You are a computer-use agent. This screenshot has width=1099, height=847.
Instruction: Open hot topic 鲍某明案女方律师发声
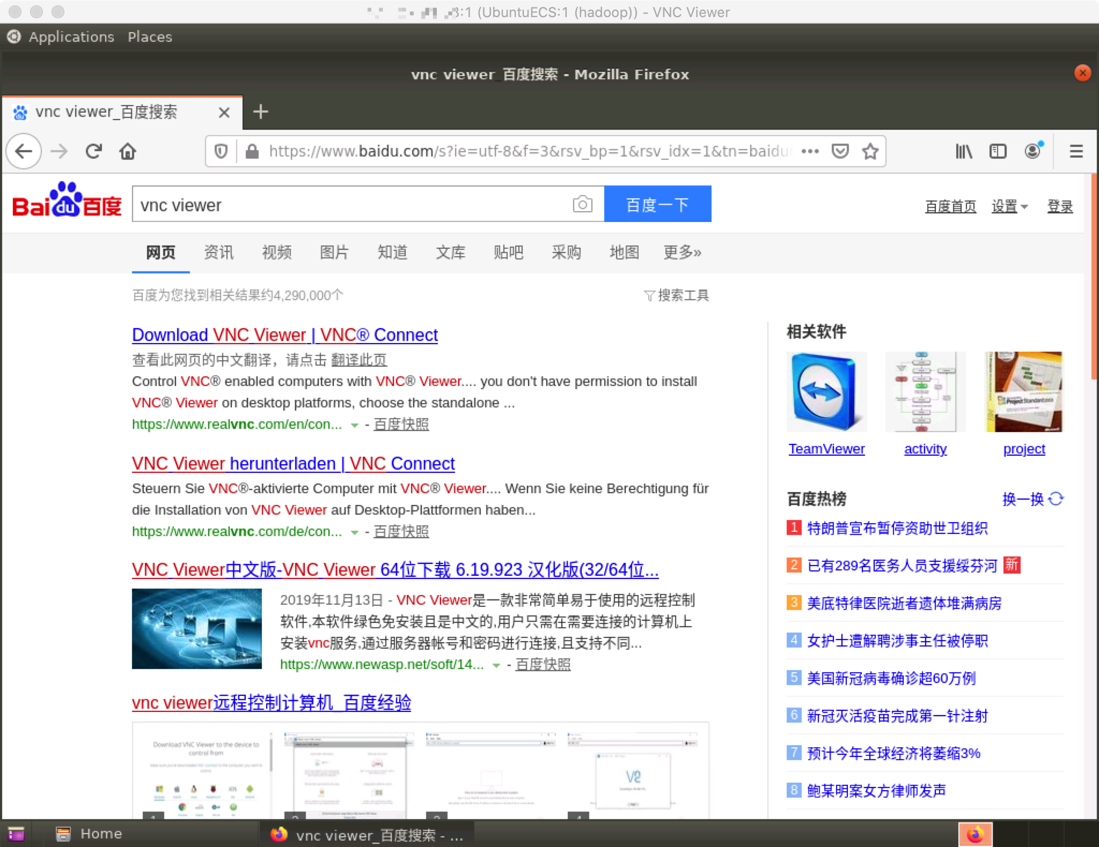pyautogui.click(x=876, y=791)
